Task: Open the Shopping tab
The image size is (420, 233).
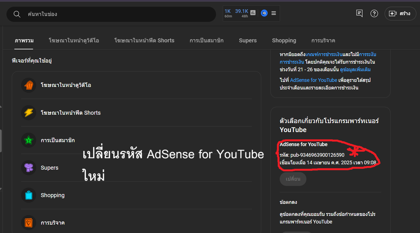Action: [x=284, y=41]
